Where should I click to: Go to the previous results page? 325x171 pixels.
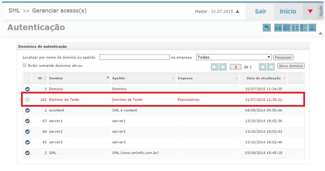223,67
